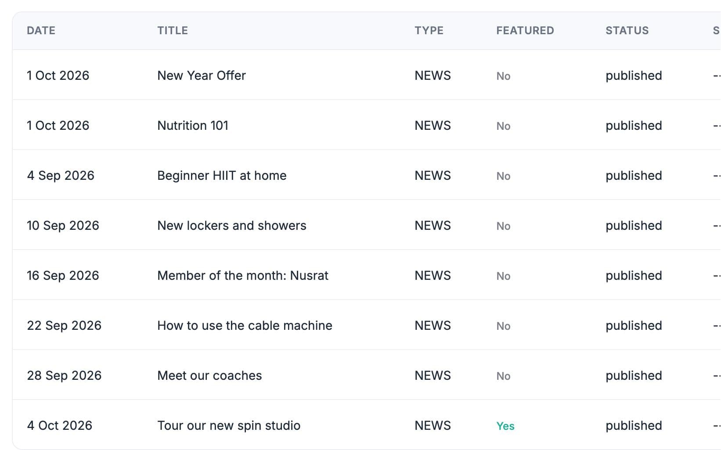Click the date '22 Sep 2026'
The image size is (721, 450).
[64, 325]
